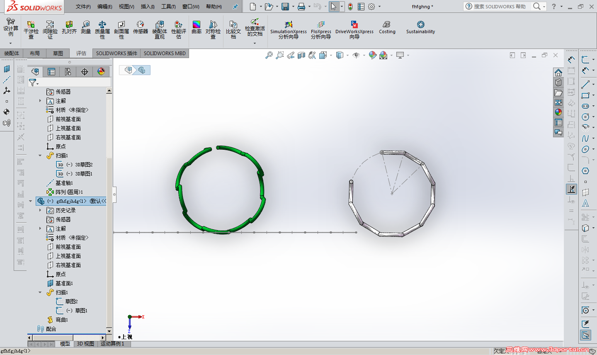This screenshot has height=355, width=597.
Task: Click the Previous View icon
Action: click(291, 55)
